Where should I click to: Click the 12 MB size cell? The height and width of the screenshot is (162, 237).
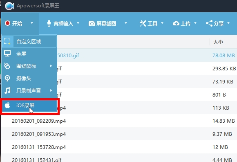(x=220, y=147)
